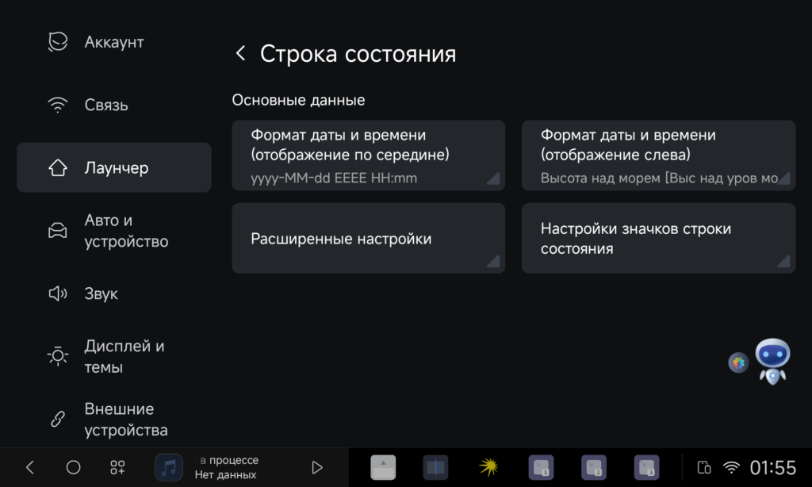Tap the Основные данные heading

point(298,100)
